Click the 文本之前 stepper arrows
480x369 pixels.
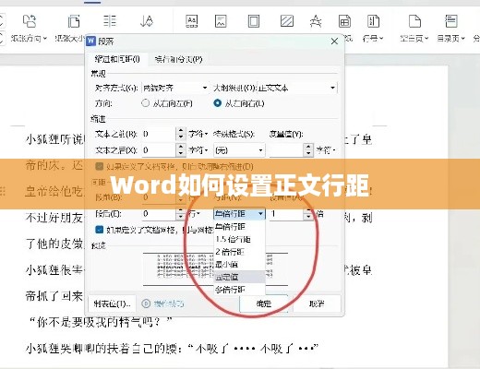(x=181, y=134)
